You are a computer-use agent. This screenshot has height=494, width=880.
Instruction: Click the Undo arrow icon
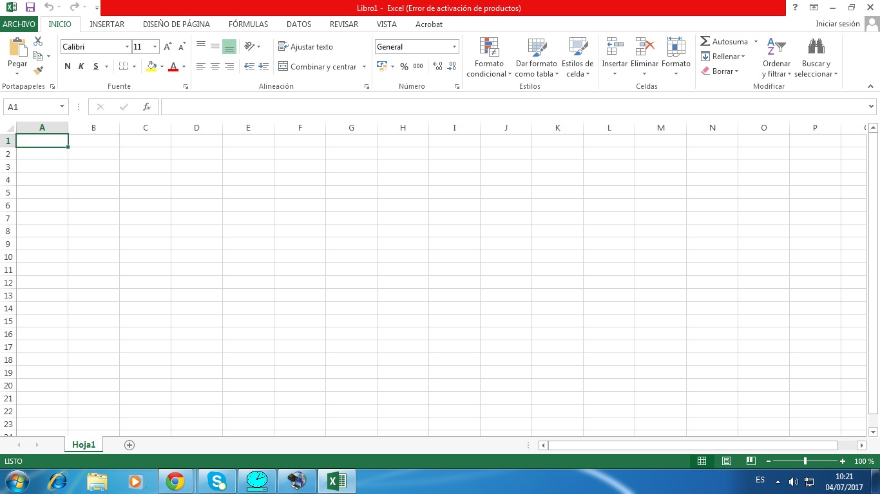coord(49,8)
